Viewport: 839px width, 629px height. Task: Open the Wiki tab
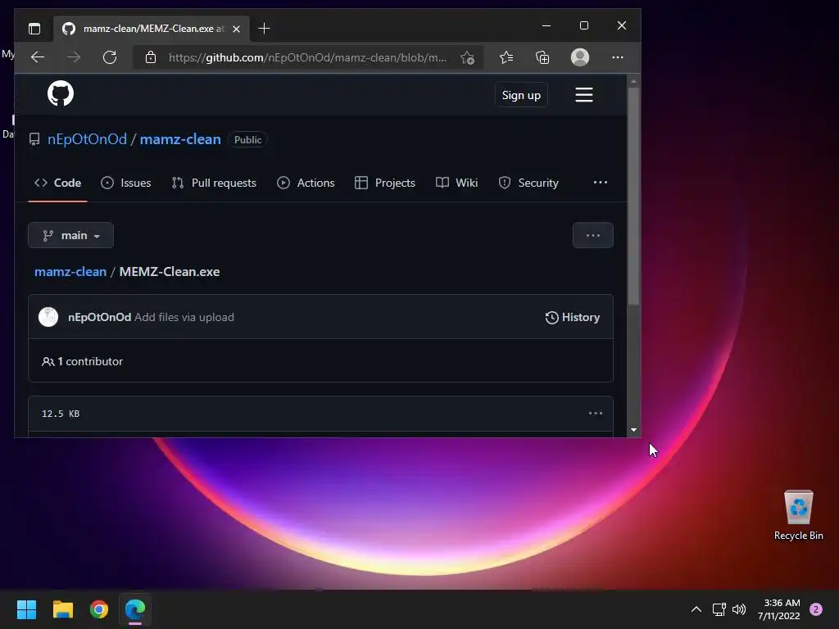tap(456, 183)
